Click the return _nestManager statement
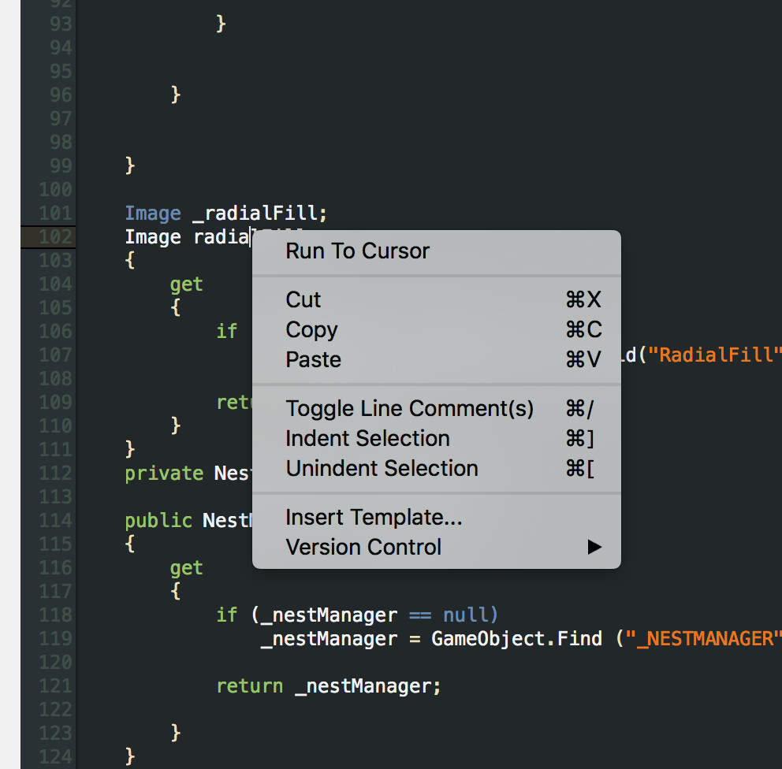The image size is (782, 769). tap(327, 685)
